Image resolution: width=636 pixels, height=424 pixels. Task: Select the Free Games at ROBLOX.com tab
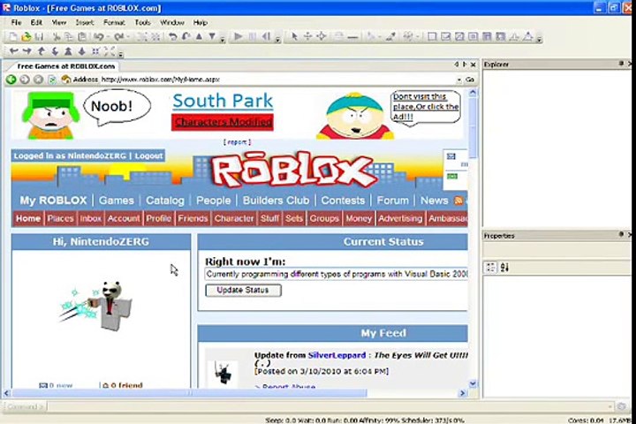pos(65,66)
